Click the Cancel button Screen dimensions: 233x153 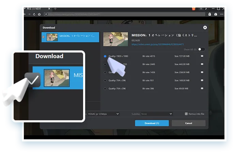[x=189, y=123]
